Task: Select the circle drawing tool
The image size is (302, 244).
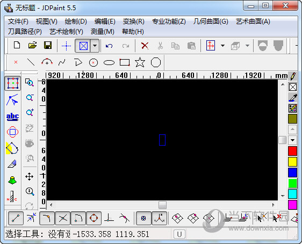Action: click(x=94, y=62)
